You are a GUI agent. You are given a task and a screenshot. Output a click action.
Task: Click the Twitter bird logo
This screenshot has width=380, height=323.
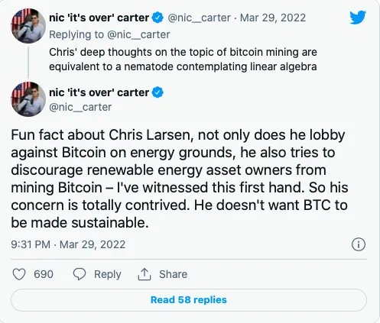(x=358, y=18)
